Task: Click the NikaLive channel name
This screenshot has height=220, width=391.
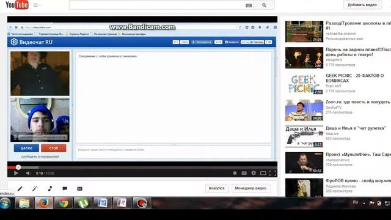Action: point(332,134)
